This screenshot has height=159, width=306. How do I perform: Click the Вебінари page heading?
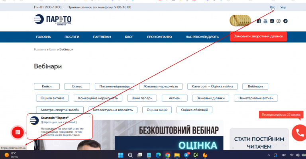pyautogui.click(x=48, y=66)
